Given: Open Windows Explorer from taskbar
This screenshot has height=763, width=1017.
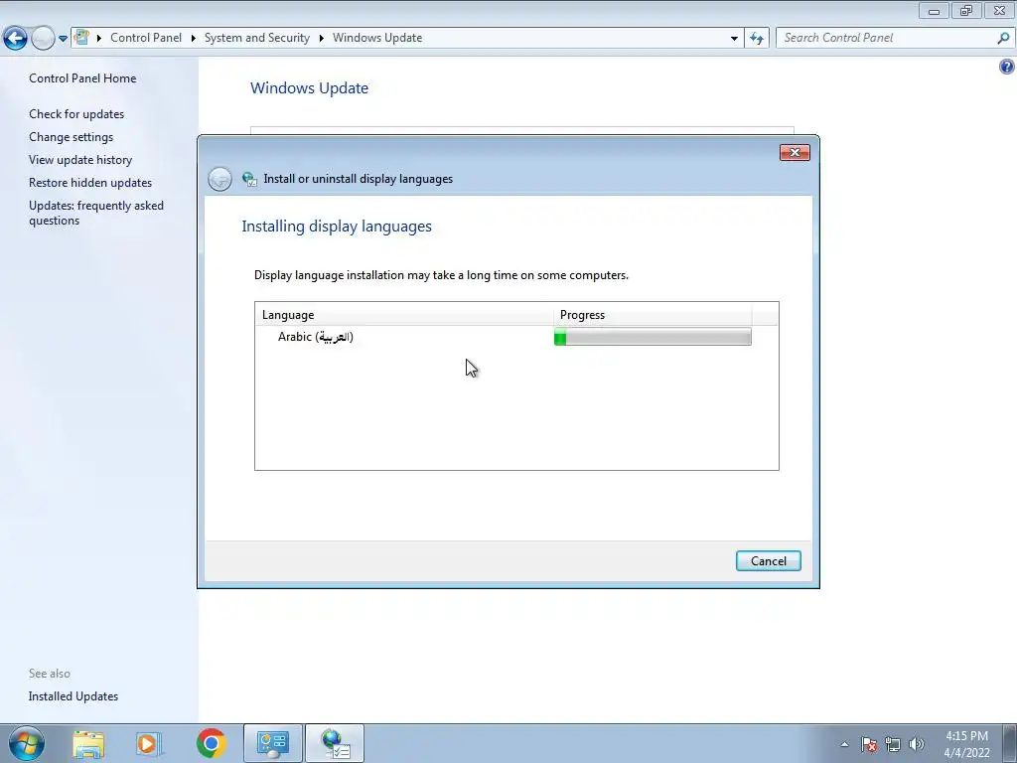Looking at the screenshot, I should (x=88, y=744).
